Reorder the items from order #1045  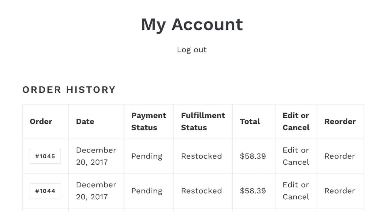tap(340, 156)
